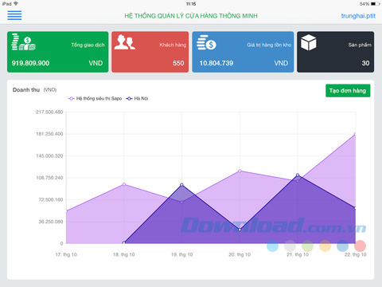Open the hamburger menu

click(14, 15)
